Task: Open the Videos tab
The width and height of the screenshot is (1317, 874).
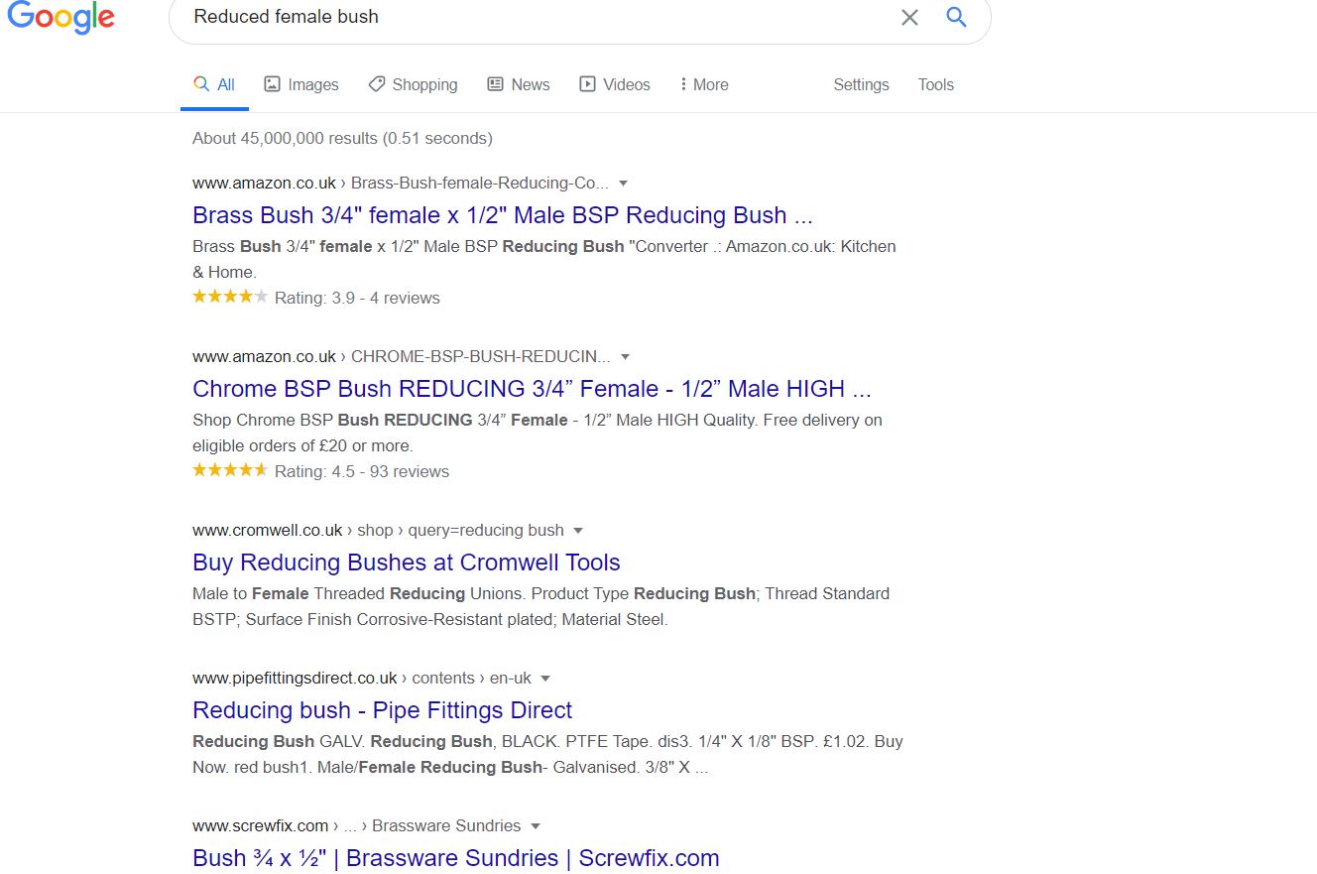Action: coord(615,85)
